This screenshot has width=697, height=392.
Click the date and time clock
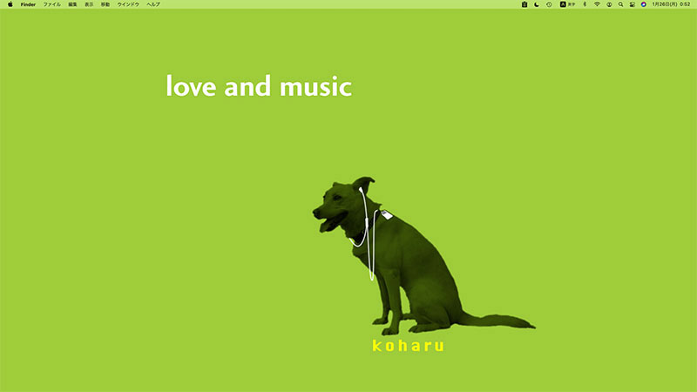click(671, 4)
